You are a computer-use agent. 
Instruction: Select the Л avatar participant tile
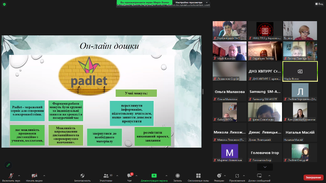[x=300, y=91]
